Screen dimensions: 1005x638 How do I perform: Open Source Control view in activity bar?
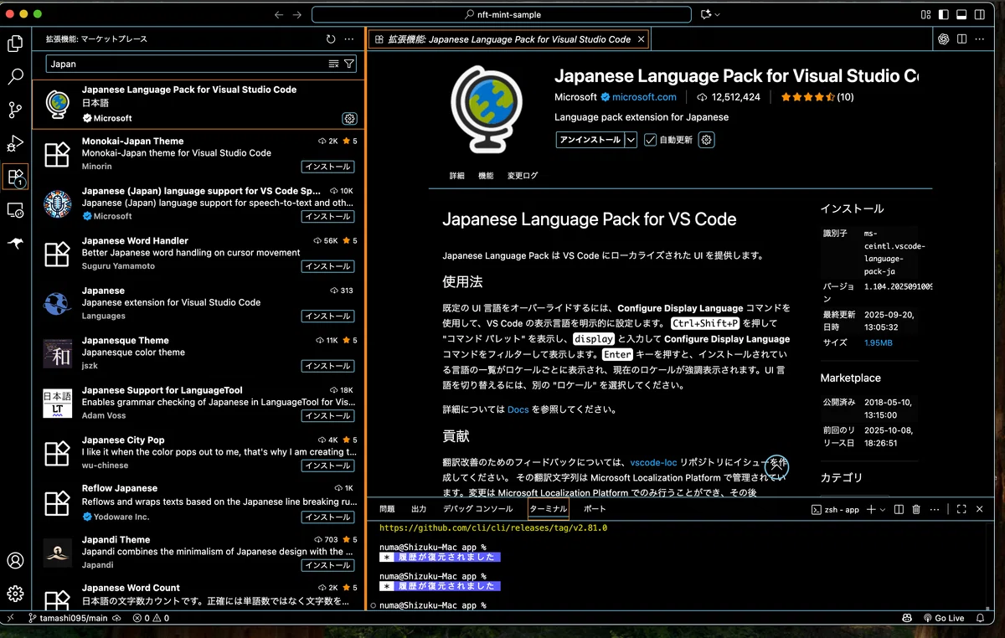coord(15,110)
